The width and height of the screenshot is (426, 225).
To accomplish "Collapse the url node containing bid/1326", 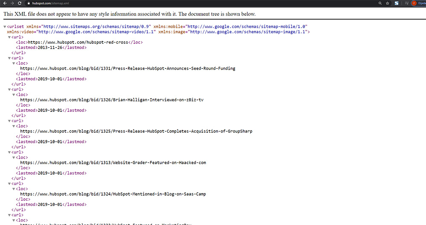I will pyautogui.click(x=9, y=90).
